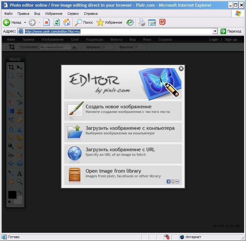Reset colors to default black and white

coord(10,202)
